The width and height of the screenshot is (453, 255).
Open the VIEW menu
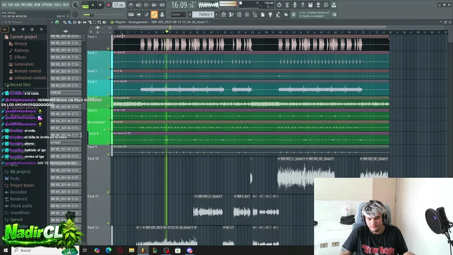pyautogui.click(x=37, y=5)
